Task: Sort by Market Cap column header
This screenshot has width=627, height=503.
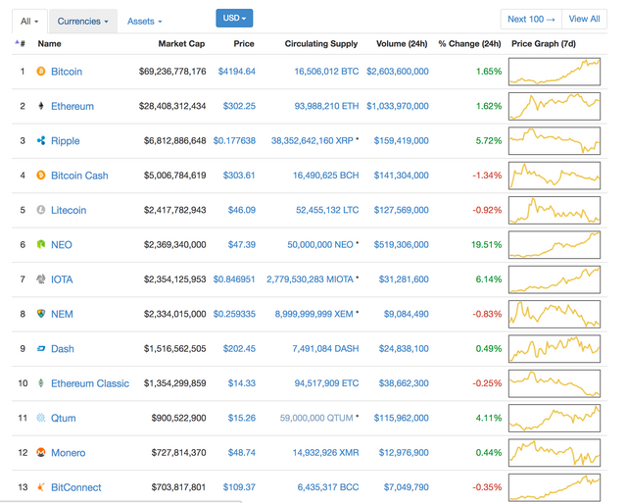Action: pos(181,43)
